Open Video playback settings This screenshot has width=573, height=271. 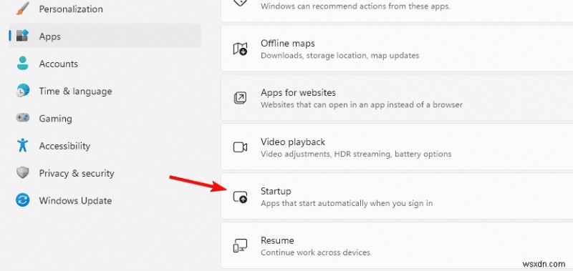[397, 147]
